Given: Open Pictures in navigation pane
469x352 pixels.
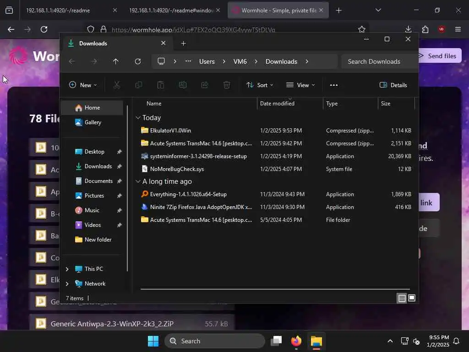Looking at the screenshot, I should pos(94,196).
